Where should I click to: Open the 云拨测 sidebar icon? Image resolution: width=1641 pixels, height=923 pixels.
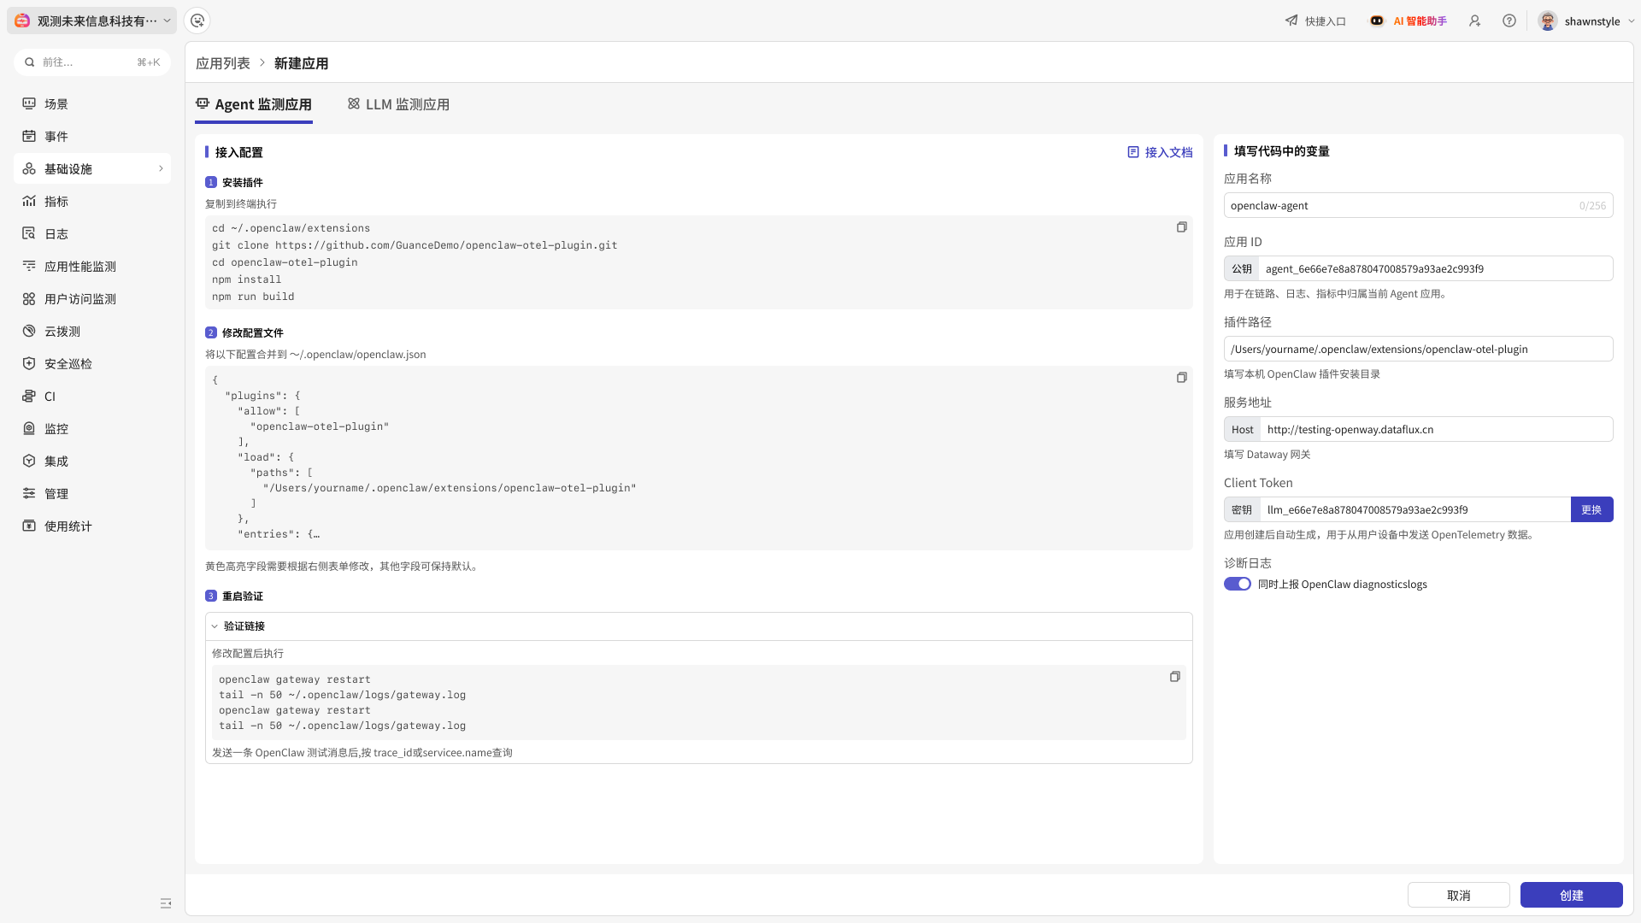pos(29,331)
